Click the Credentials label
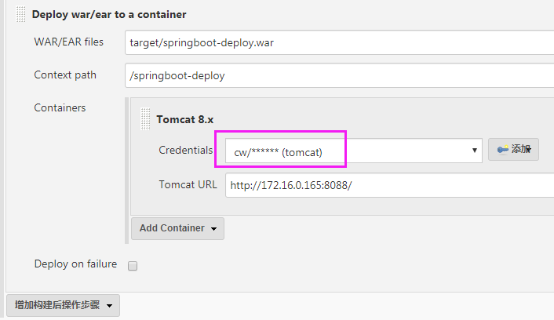This screenshot has height=320, width=554. [185, 150]
